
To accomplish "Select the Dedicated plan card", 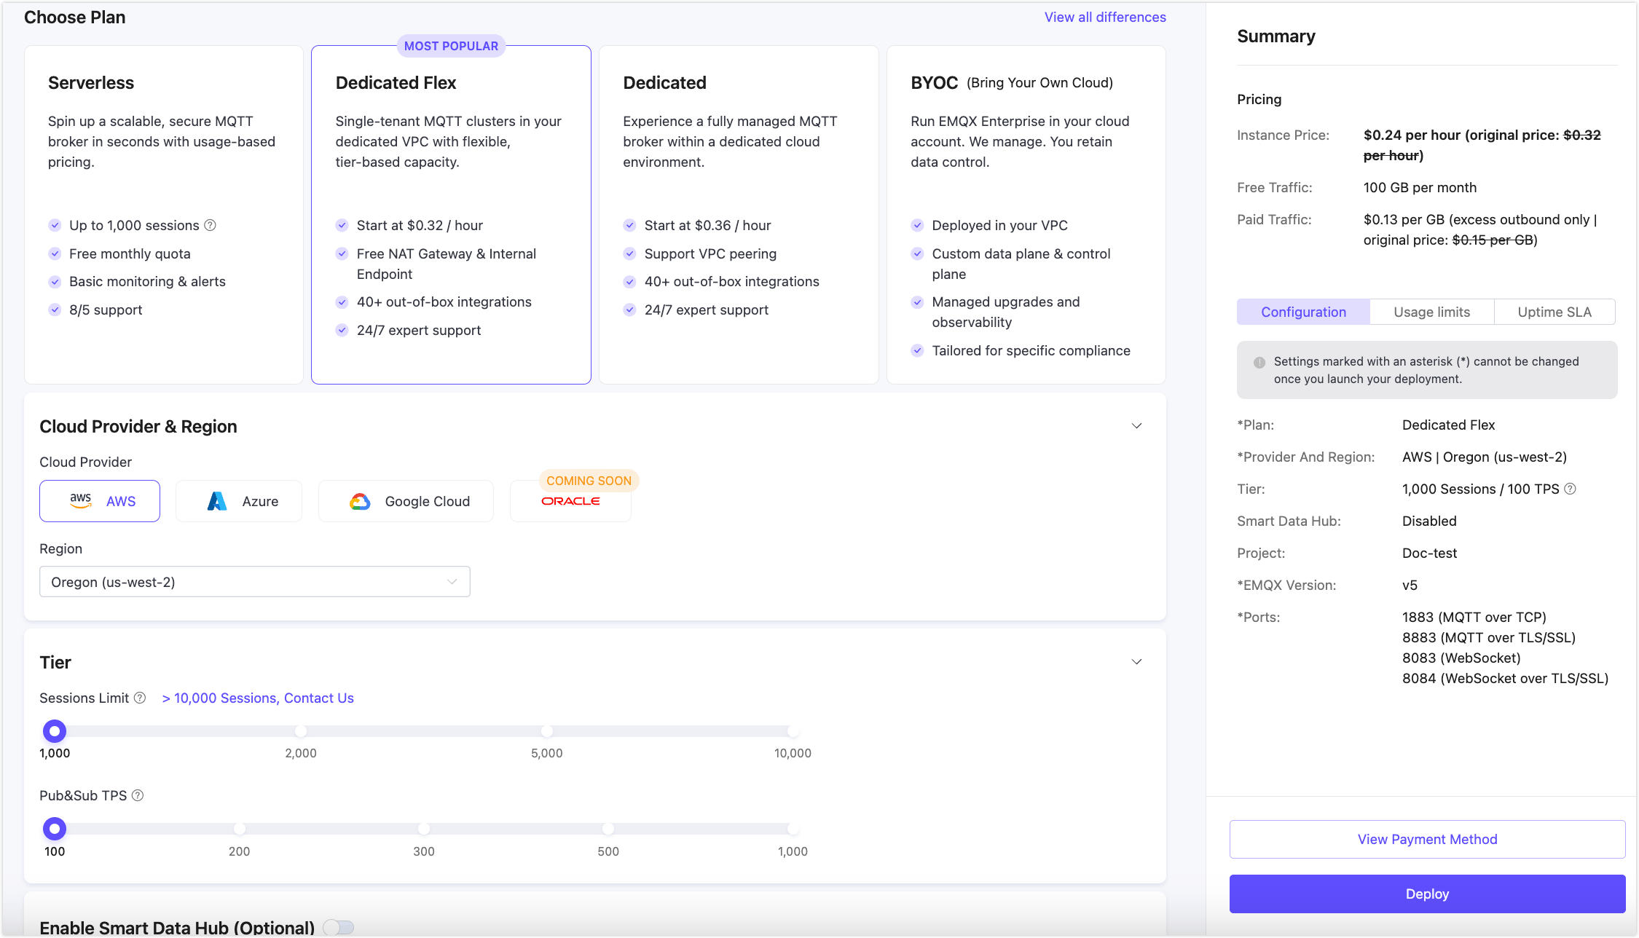I will pos(738,214).
